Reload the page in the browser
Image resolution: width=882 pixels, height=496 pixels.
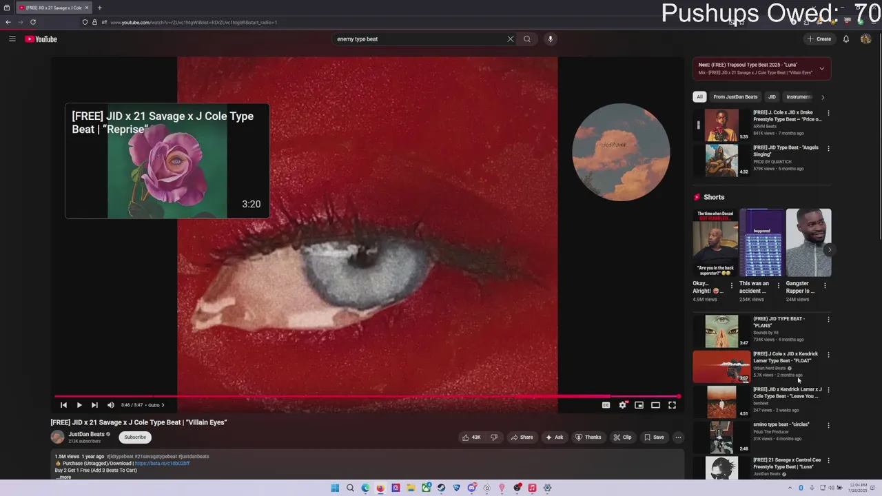point(32,22)
